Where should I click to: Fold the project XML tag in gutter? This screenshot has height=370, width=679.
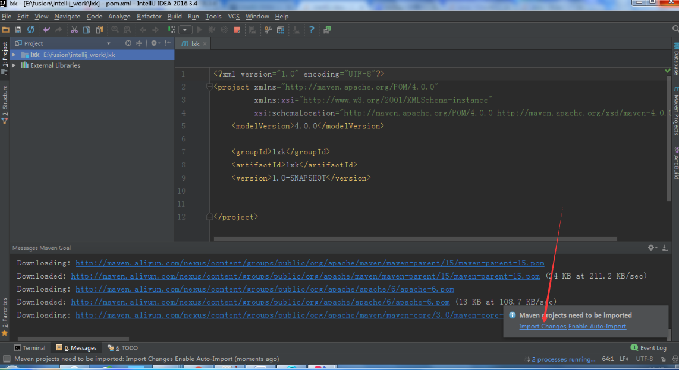click(209, 87)
